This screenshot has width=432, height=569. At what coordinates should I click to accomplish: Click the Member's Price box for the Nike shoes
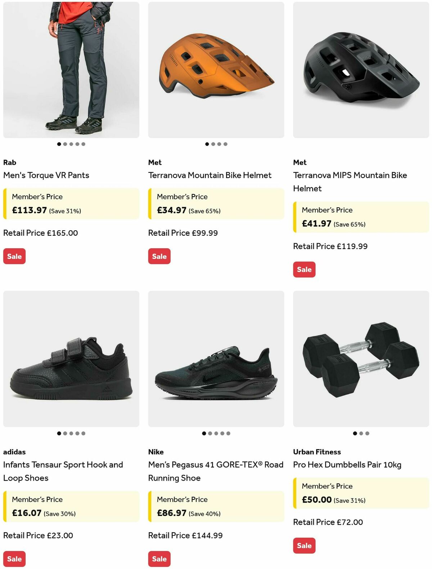[215, 506]
